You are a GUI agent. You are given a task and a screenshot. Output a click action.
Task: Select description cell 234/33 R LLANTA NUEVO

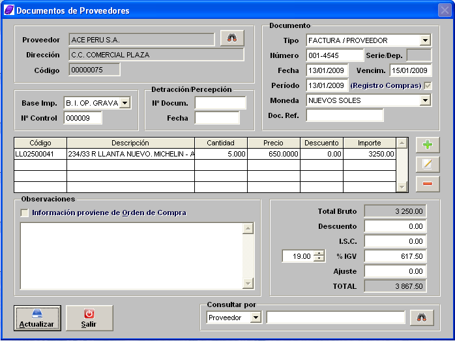(x=130, y=154)
